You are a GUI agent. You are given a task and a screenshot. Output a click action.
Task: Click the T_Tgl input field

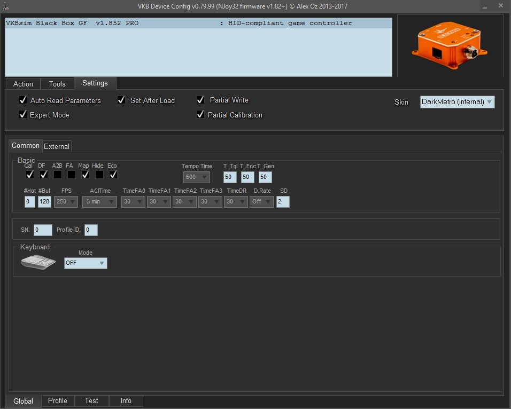[230, 177]
